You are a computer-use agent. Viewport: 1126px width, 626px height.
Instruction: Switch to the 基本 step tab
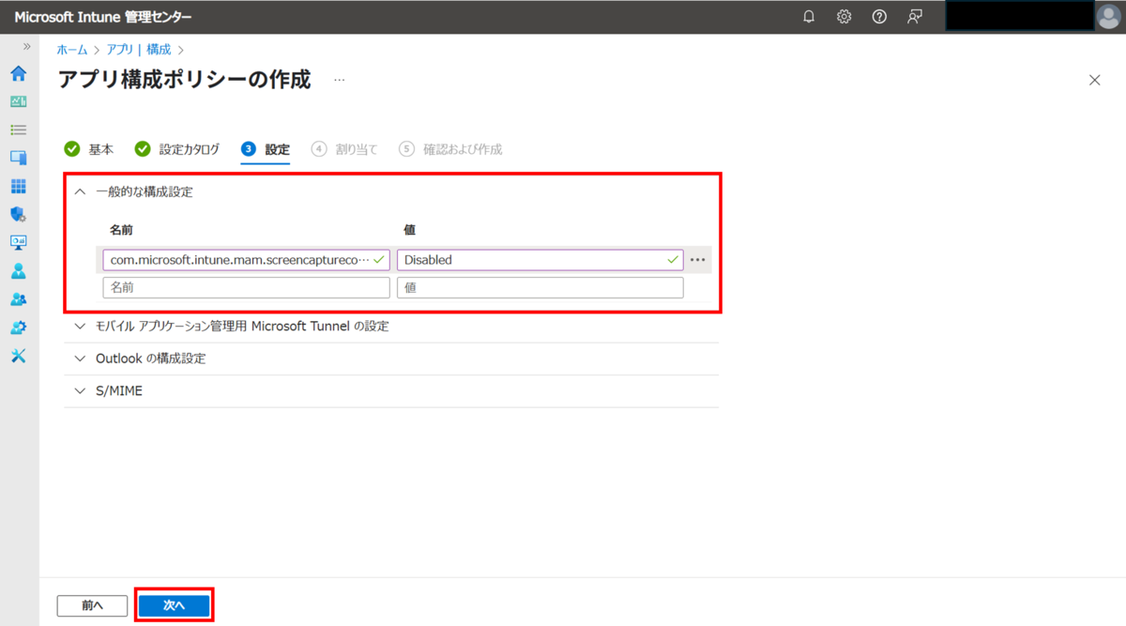point(89,149)
